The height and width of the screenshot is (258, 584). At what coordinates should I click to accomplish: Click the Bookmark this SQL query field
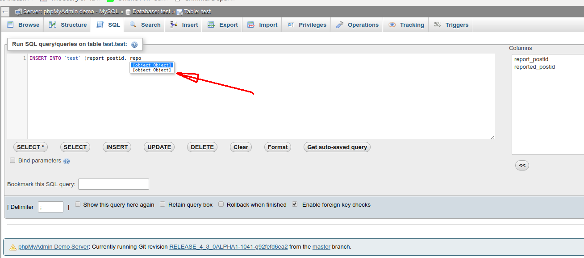(x=113, y=184)
